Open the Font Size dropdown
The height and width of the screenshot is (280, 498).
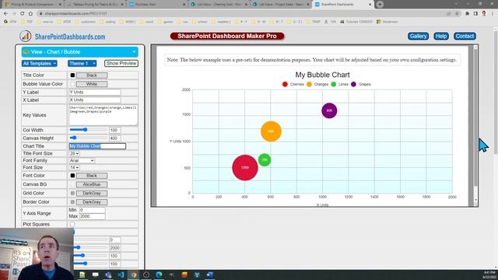tap(75, 168)
